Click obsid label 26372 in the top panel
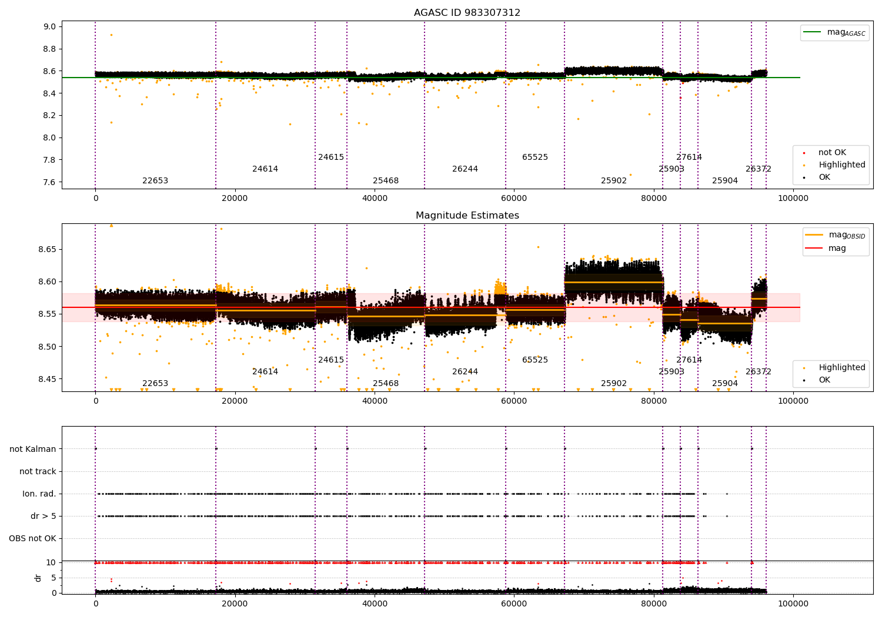This screenshot has height=617, width=882. pos(759,169)
